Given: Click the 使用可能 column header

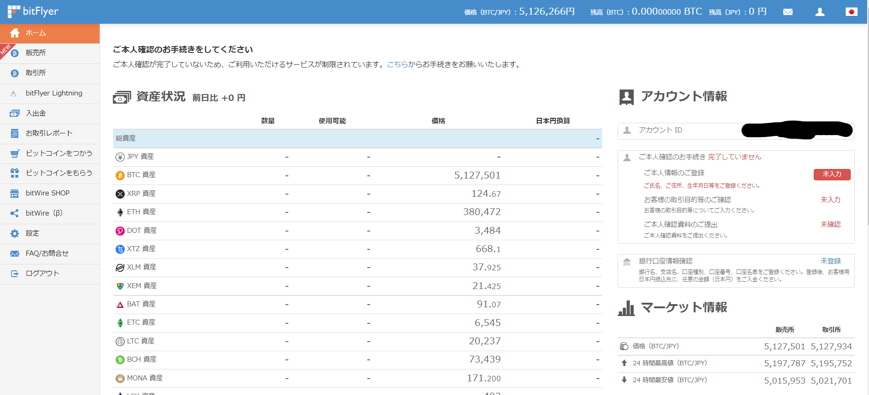Looking at the screenshot, I should 332,121.
